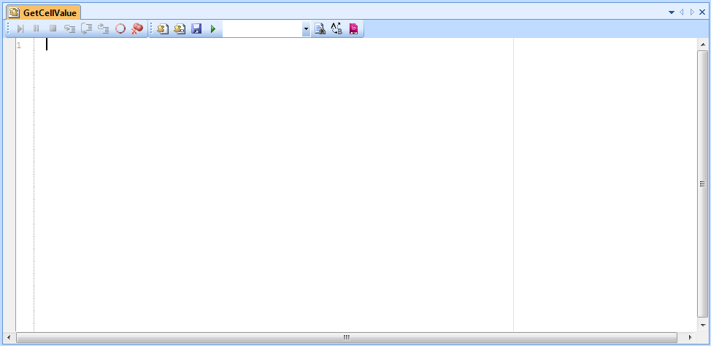Click the second script scroll icon
The width and height of the screenshot is (711, 346).
click(180, 29)
